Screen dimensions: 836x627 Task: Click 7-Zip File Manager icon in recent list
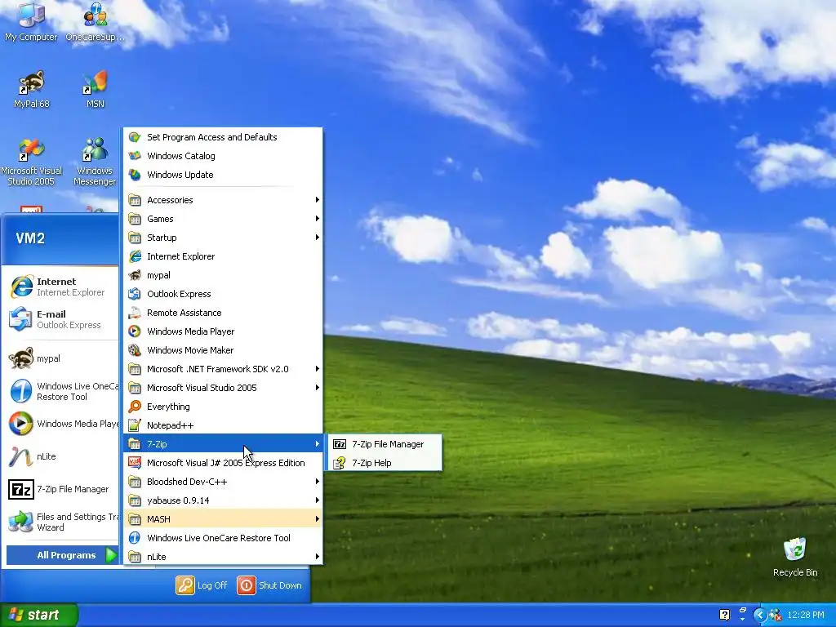pos(21,489)
